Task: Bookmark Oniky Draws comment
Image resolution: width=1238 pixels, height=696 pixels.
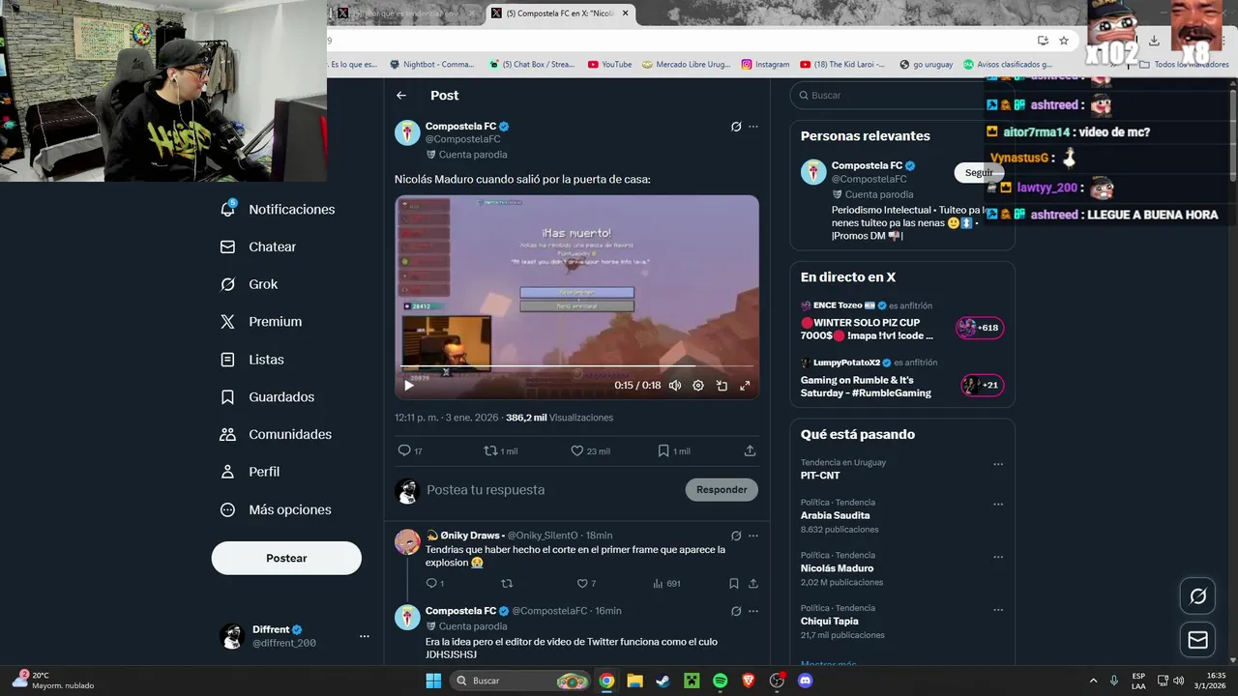Action: [734, 584]
